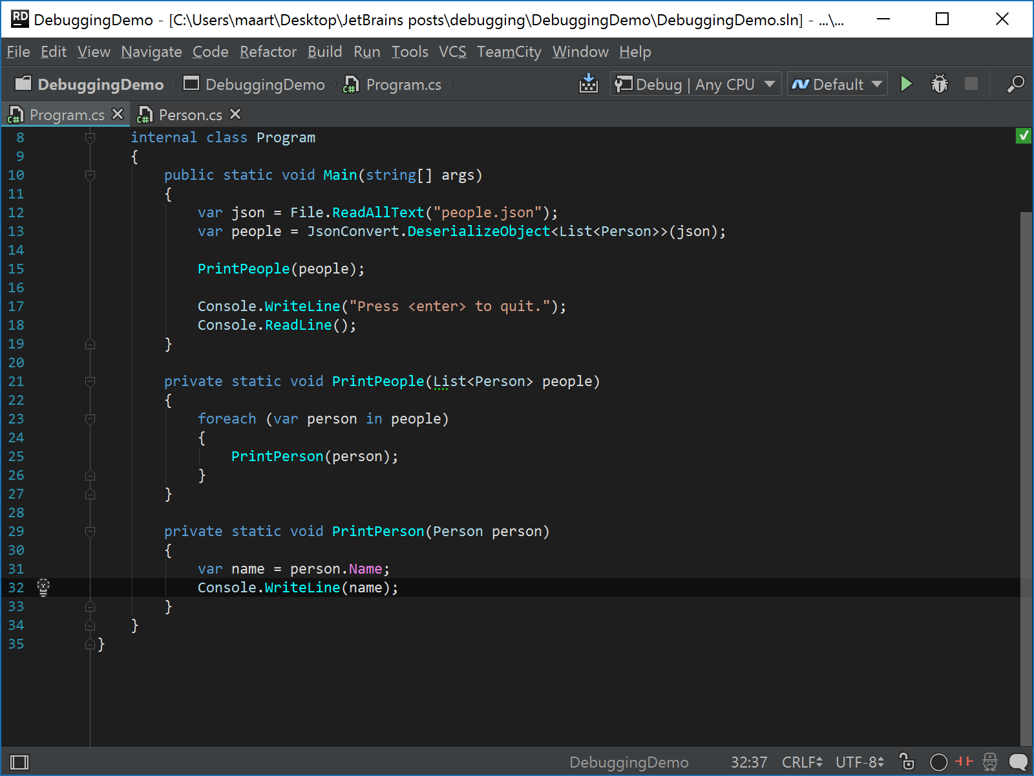
Task: Open the Help menu
Action: point(635,52)
